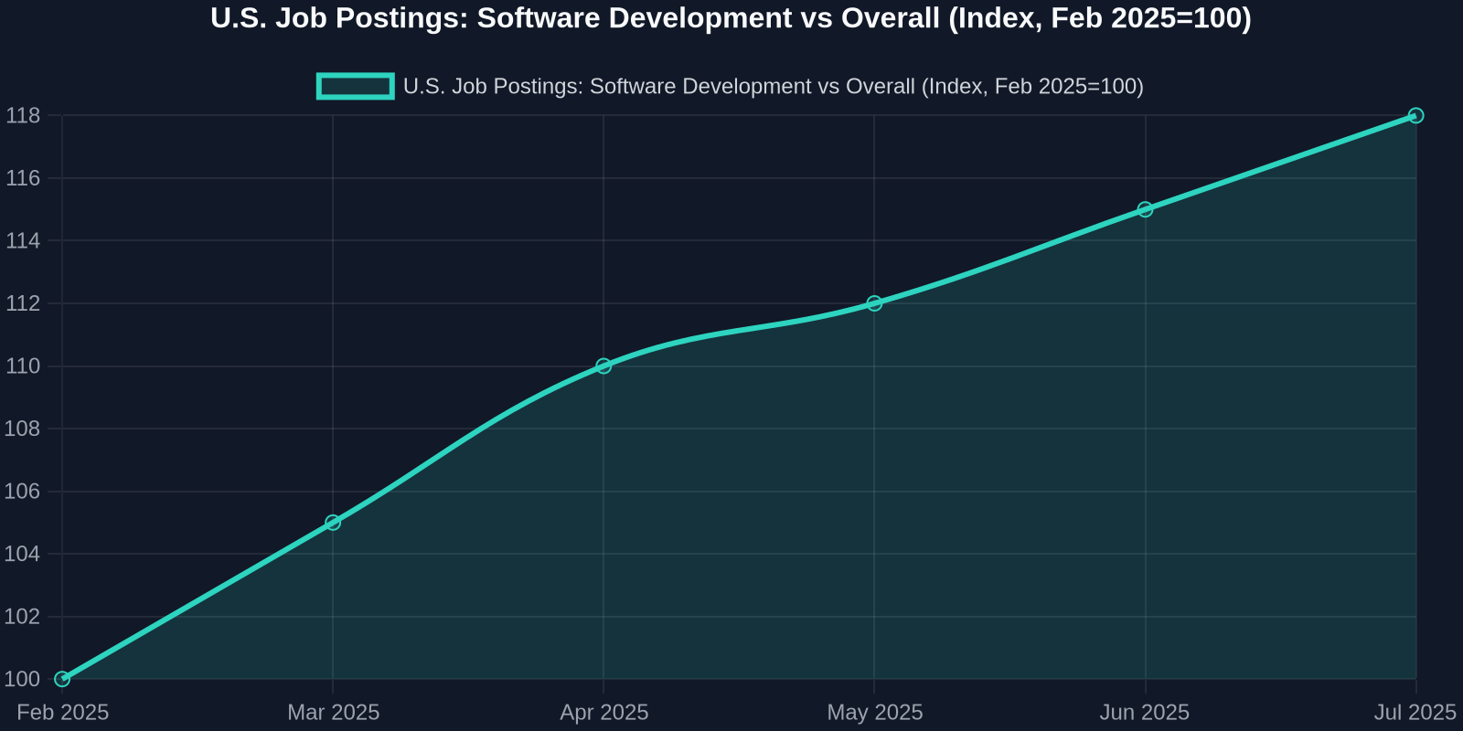Select the Jun 2025 data point

click(1145, 209)
